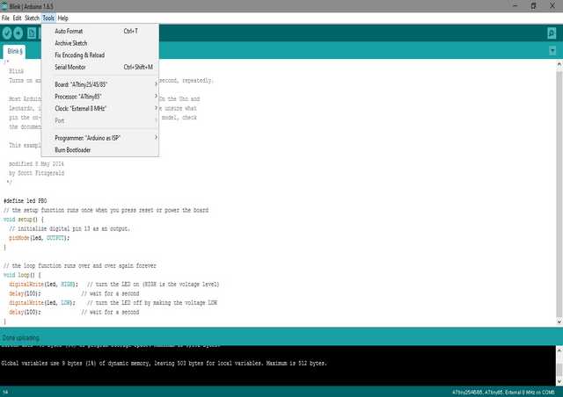Image resolution: width=563 pixels, height=397 pixels.
Task: Open the tab options dropdown arrow
Action: (552, 51)
